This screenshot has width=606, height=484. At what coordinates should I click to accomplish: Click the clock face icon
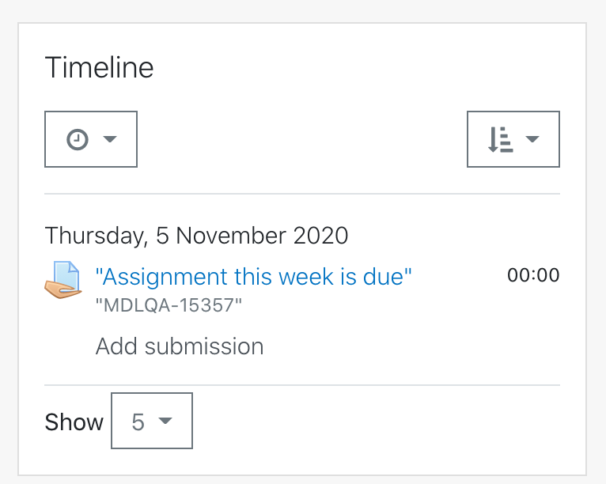point(78,139)
